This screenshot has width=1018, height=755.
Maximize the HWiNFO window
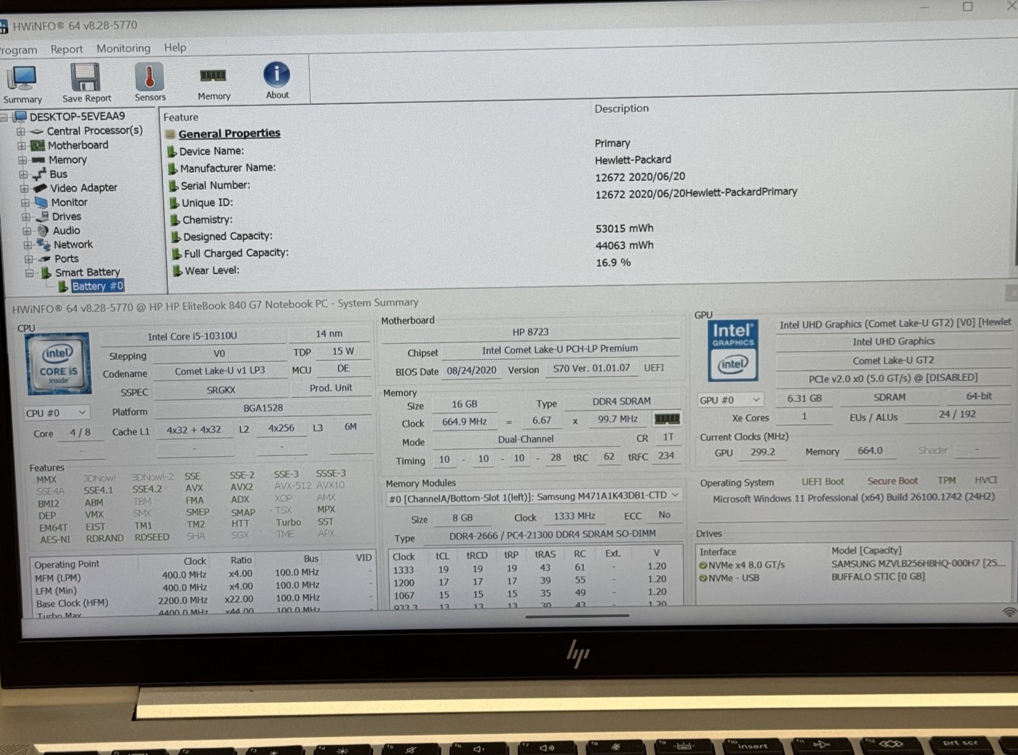(967, 6)
